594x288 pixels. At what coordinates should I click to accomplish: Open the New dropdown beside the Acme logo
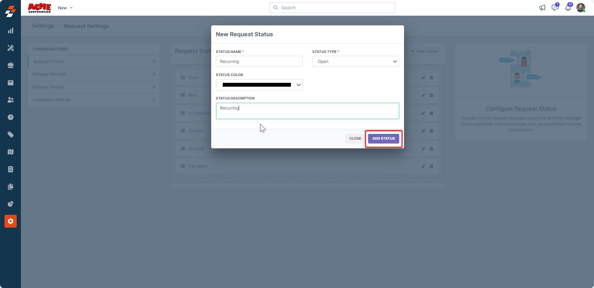(65, 8)
